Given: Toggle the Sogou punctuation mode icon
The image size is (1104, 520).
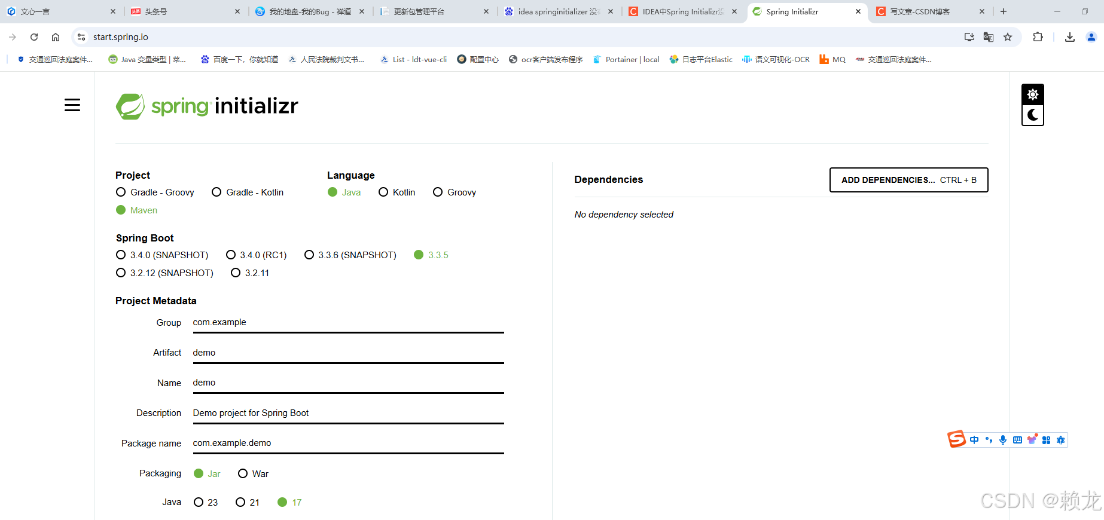Looking at the screenshot, I should tap(989, 440).
